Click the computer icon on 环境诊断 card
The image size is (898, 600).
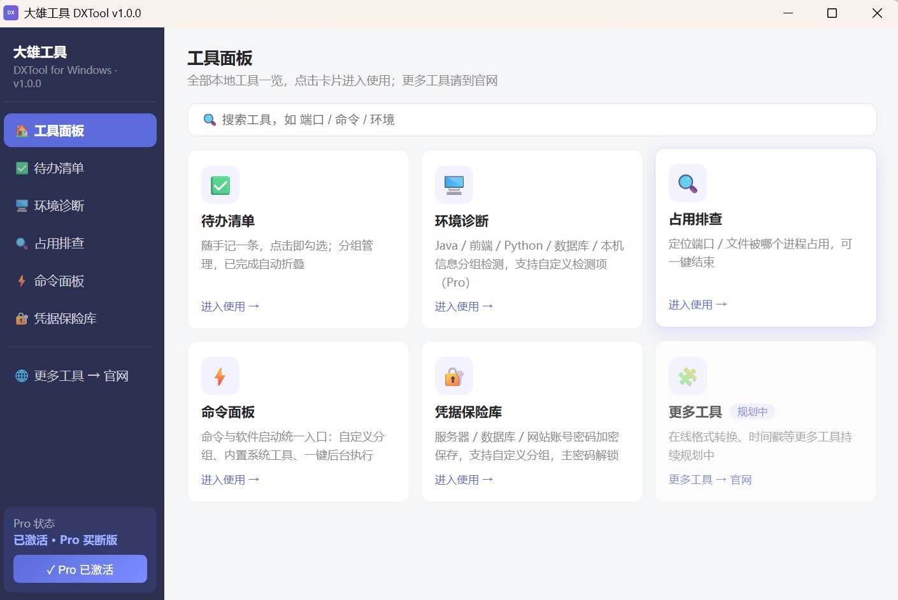click(454, 185)
